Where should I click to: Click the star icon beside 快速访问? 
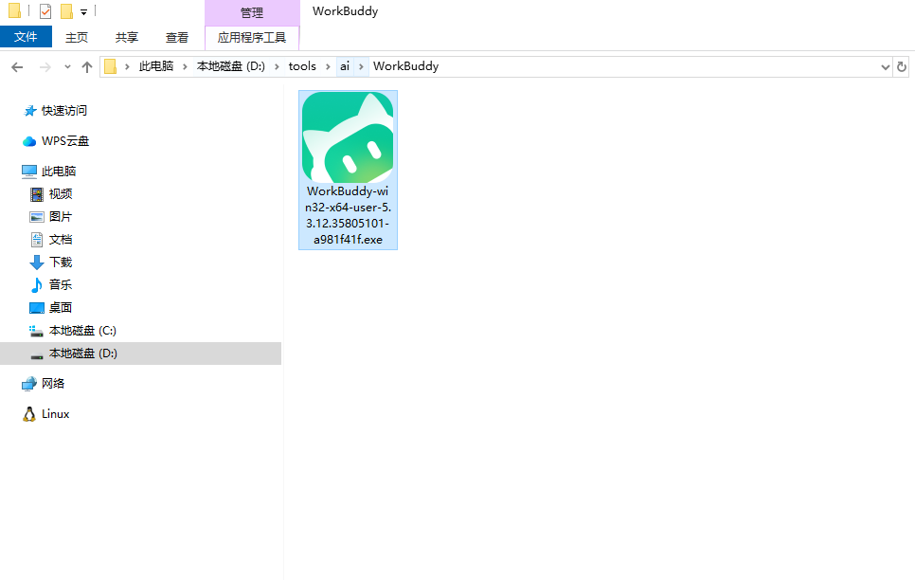(29, 110)
